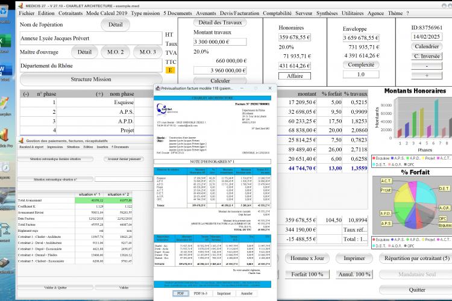Click the Total Avancement row label
This screenshot has height=301, width=452.
coord(30,200)
